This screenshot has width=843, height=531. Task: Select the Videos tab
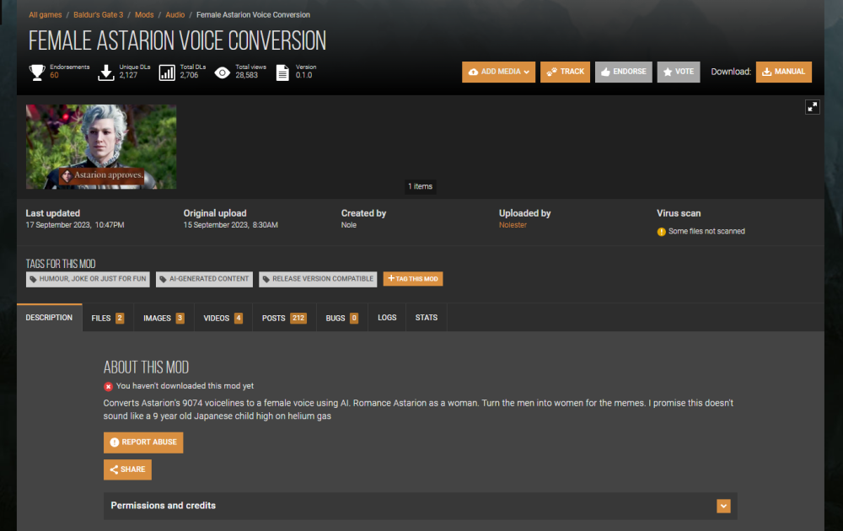(223, 318)
